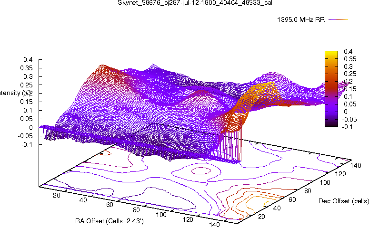
Task: Click tick 140 on the RA Offset axis
Action: click(x=214, y=224)
